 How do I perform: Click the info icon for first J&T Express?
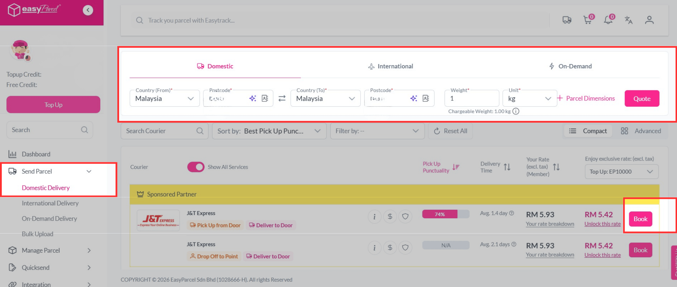point(374,217)
